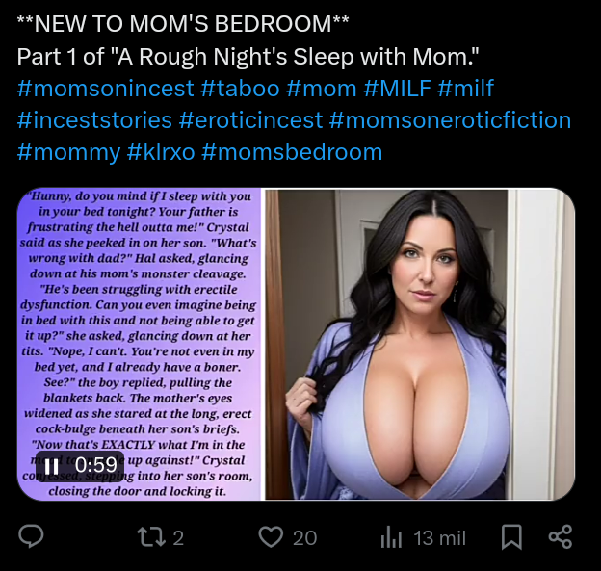
Task: Bookmark the post with the bookmark icon
Action: pos(512,537)
